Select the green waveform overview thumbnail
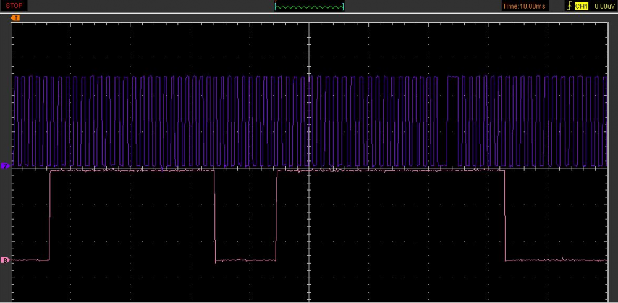Viewport: 618px width, 303px height. (309, 6)
